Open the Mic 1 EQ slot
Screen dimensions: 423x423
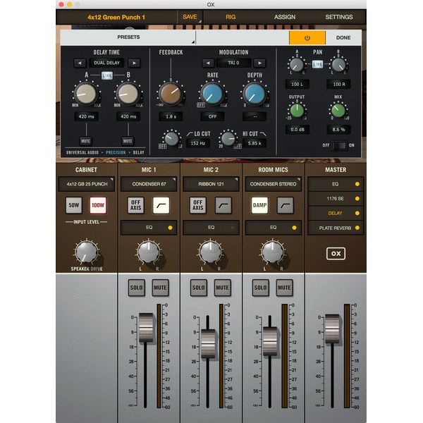pyautogui.click(x=149, y=228)
